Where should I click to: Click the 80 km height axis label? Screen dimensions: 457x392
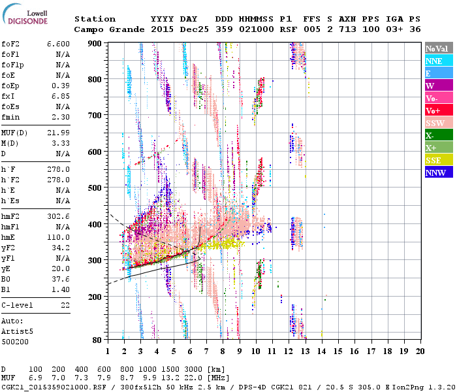97,340
